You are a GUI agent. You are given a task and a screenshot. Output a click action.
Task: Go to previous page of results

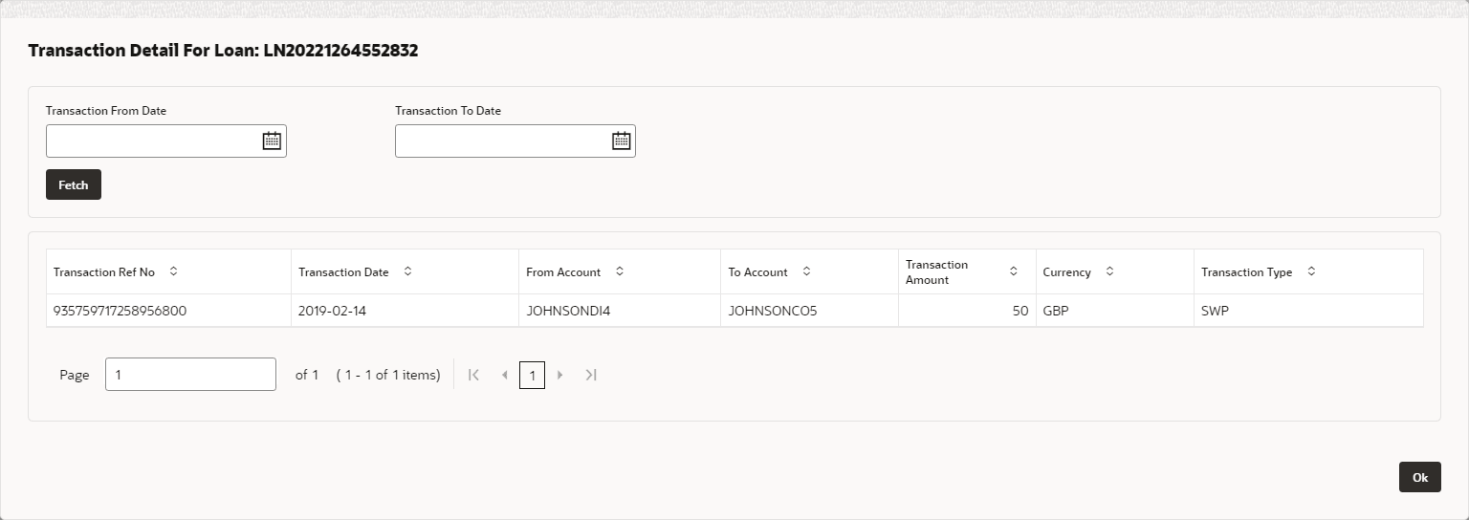[504, 375]
